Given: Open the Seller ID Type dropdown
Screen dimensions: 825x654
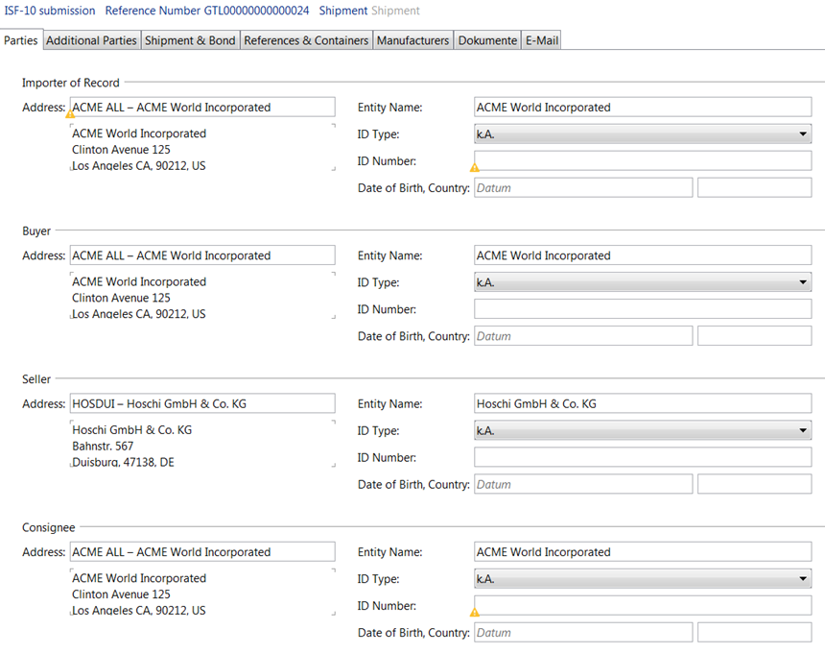Looking at the screenshot, I should tap(802, 430).
